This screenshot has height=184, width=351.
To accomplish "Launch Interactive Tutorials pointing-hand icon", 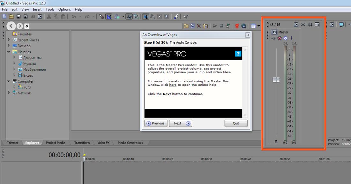I will click(176, 17).
